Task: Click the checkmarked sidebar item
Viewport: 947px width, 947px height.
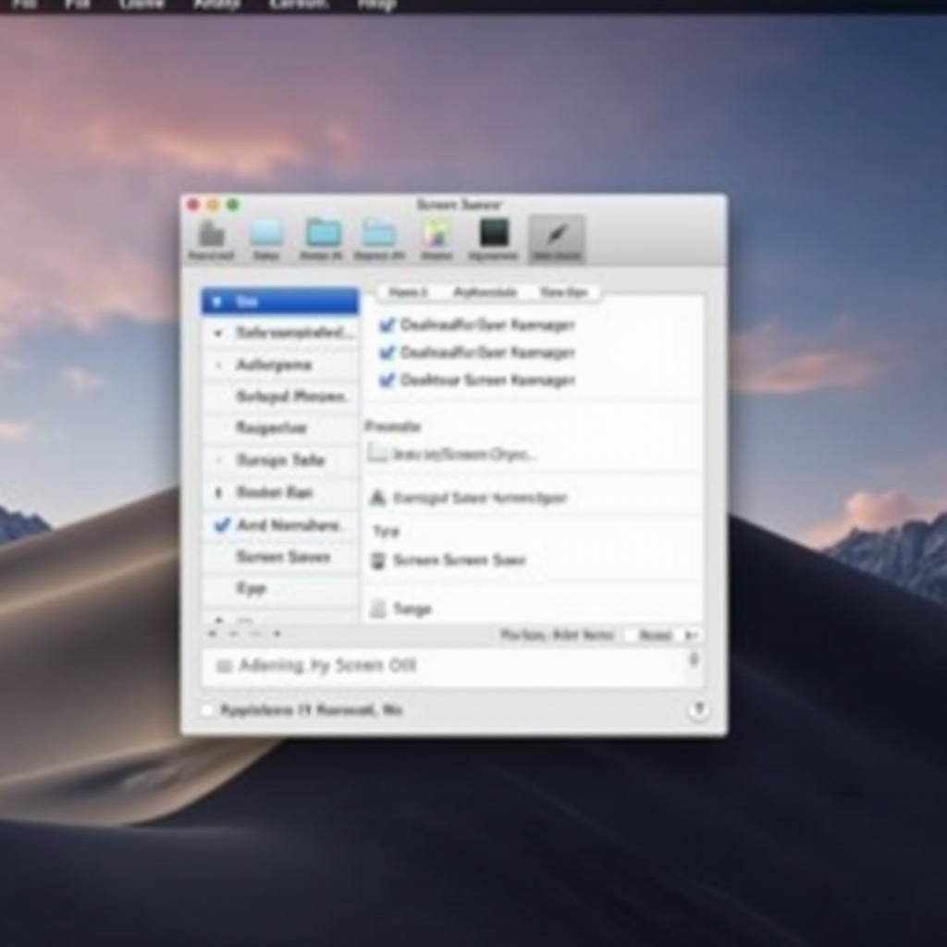Action: coord(277,525)
